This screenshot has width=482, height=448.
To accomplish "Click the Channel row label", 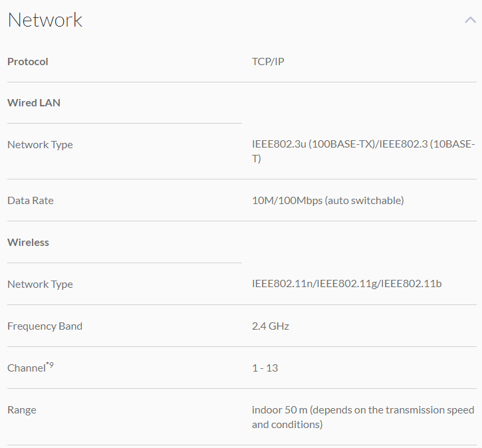I will (x=26, y=368).
